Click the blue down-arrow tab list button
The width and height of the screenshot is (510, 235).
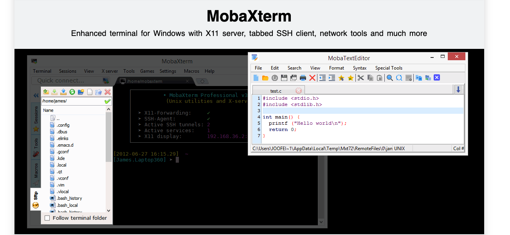459,90
